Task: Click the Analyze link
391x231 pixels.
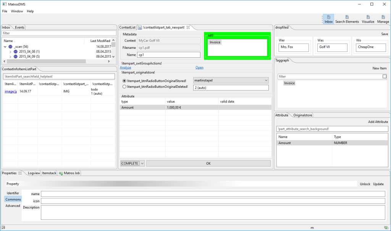Action: pos(126,67)
